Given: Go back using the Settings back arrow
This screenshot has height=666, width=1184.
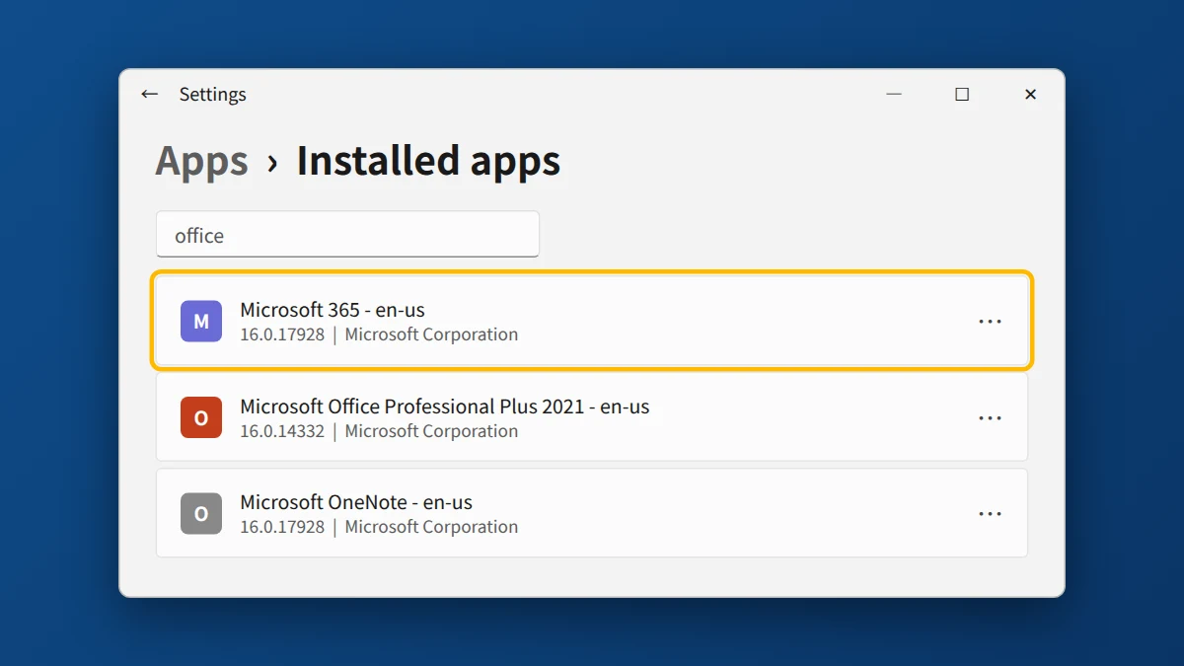Looking at the screenshot, I should pyautogui.click(x=149, y=95).
